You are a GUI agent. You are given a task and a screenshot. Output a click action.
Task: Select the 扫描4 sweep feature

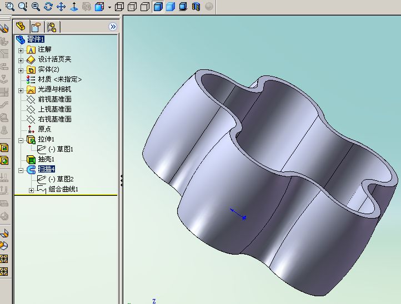[47, 169]
